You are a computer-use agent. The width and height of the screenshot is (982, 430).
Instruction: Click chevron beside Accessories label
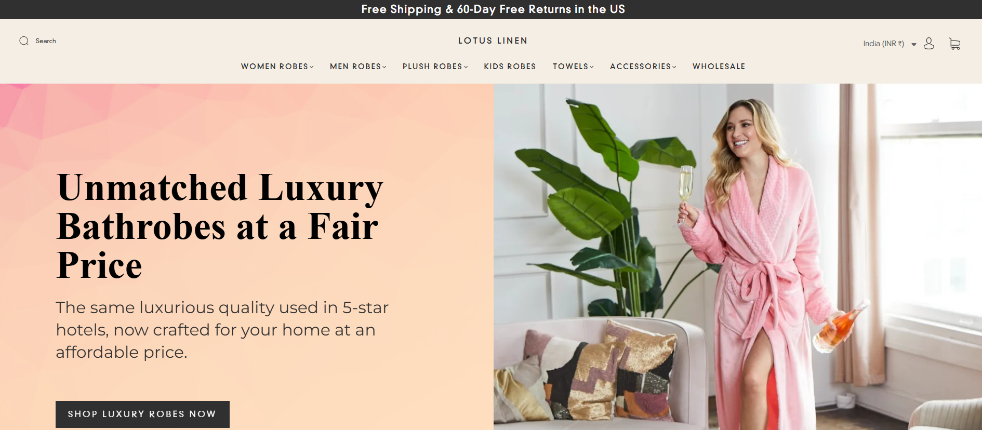pyautogui.click(x=674, y=67)
